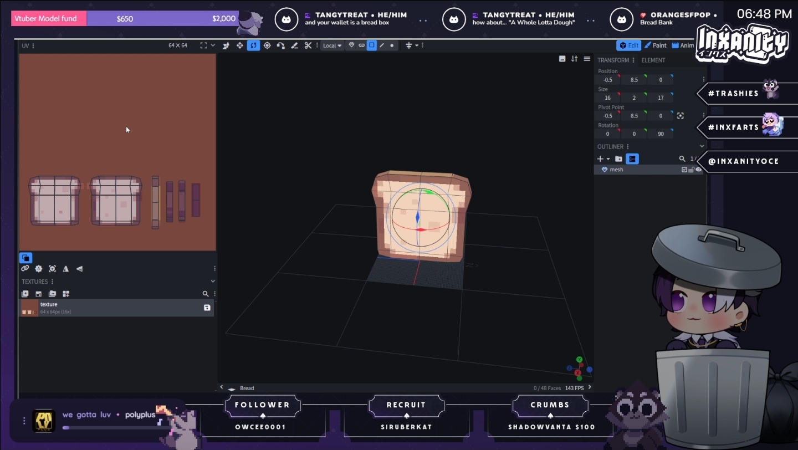This screenshot has height=450, width=798.
Task: Click the mirror UV horizontally icon
Action: click(66, 269)
